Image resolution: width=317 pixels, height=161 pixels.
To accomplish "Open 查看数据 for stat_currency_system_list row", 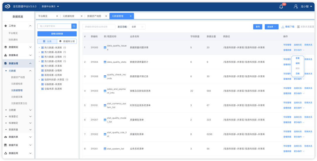I will pyautogui.click(x=287, y=108).
